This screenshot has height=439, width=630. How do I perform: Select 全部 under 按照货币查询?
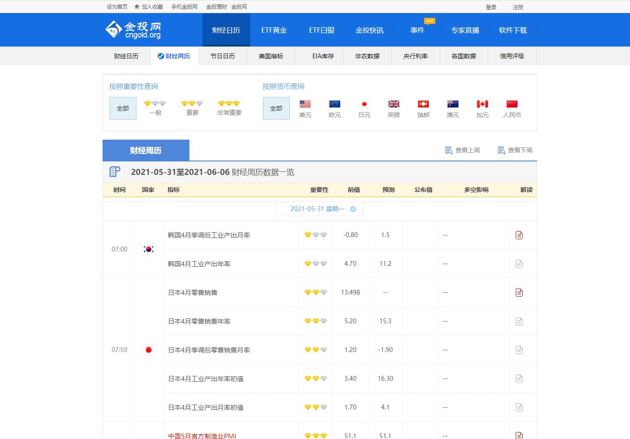coord(276,108)
